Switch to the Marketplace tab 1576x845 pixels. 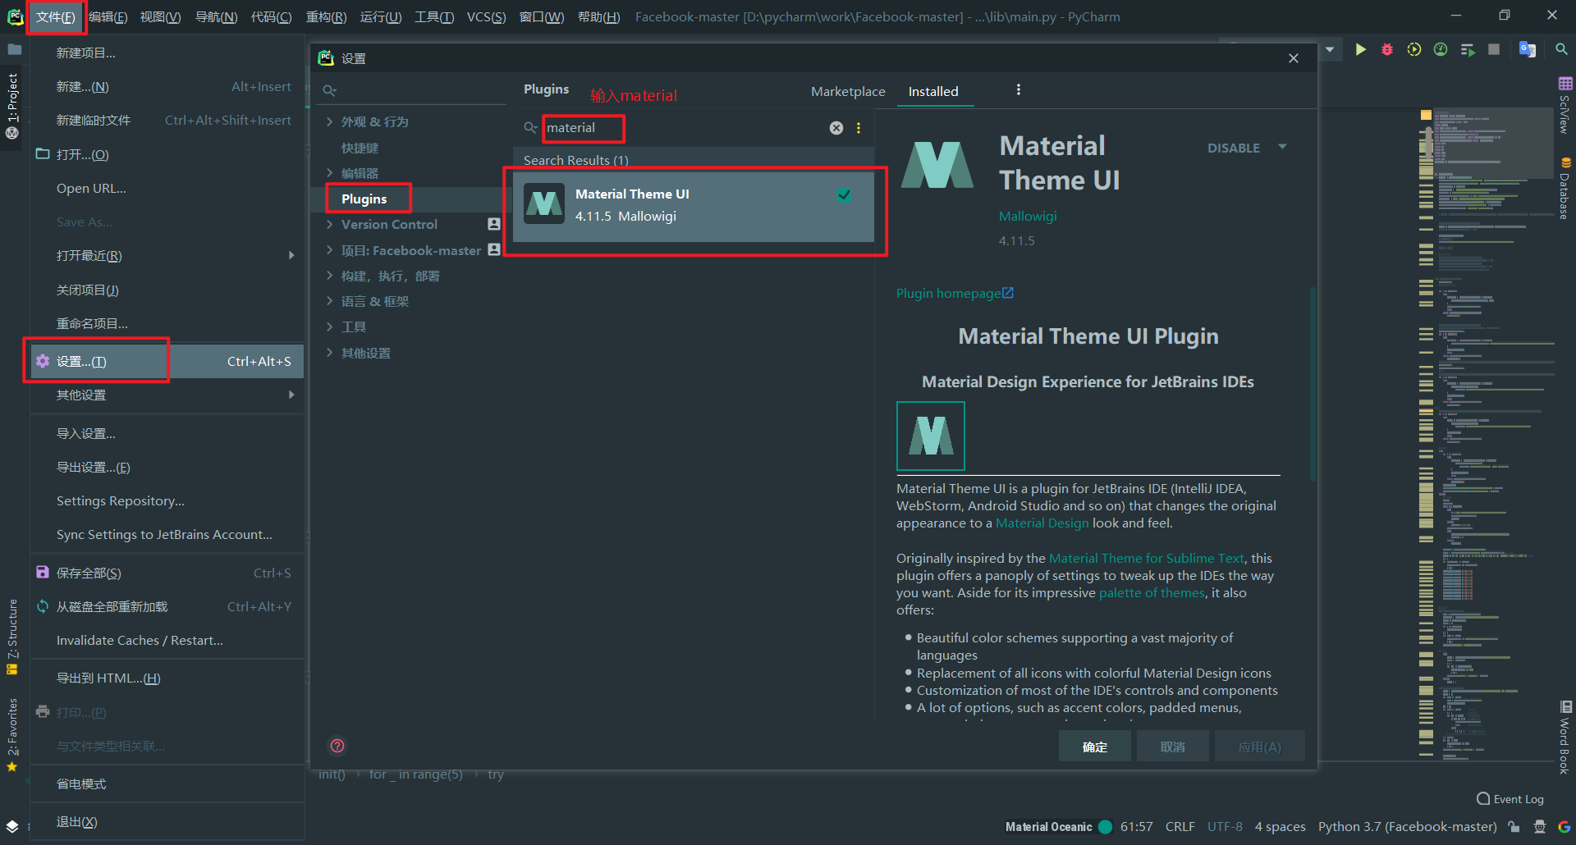click(848, 92)
